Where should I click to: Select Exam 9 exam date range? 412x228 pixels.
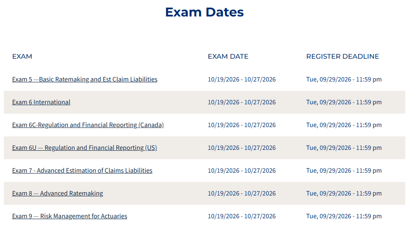242,216
